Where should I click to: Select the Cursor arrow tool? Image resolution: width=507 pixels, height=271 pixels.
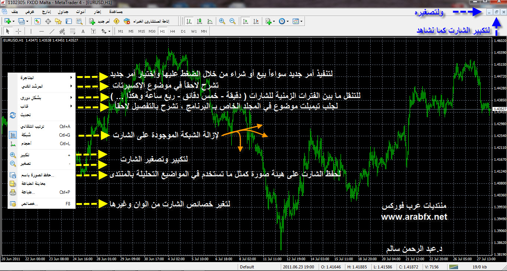pos(8,31)
